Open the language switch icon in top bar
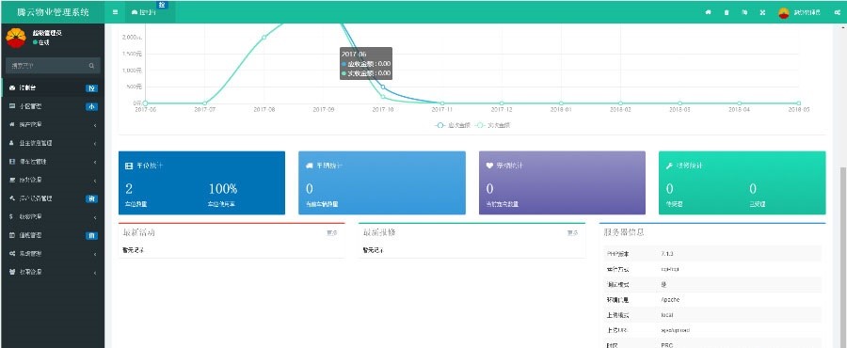Image resolution: width=847 pixels, height=348 pixels. pos(744,12)
